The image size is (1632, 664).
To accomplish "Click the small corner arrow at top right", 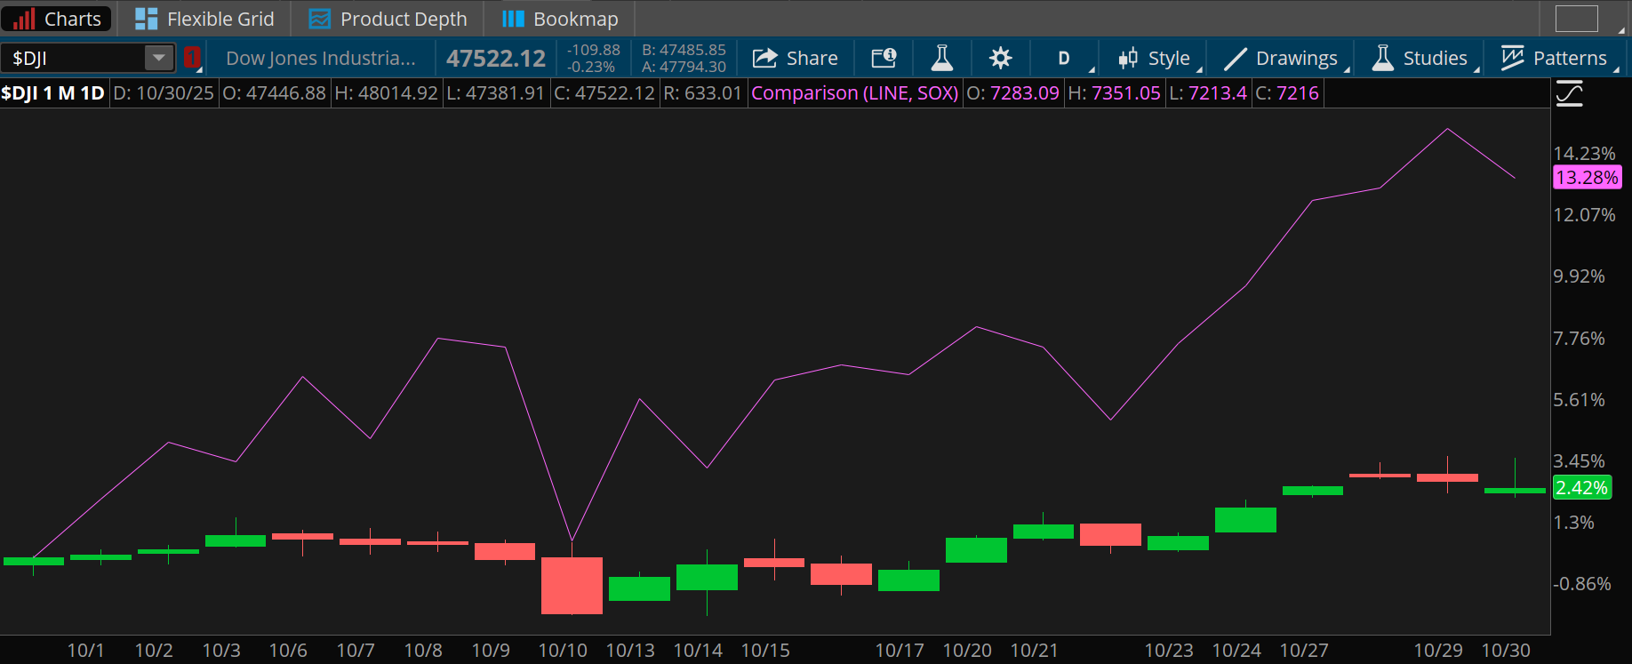I will coord(1622,29).
